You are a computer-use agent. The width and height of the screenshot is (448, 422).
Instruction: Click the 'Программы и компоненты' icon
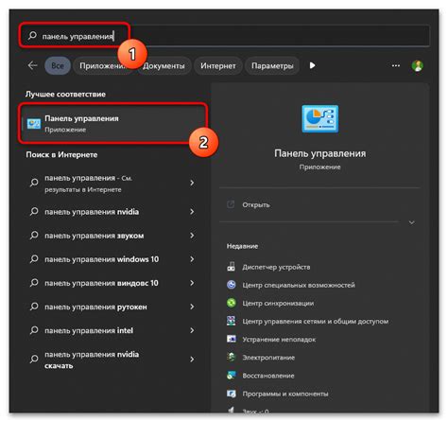coord(232,394)
